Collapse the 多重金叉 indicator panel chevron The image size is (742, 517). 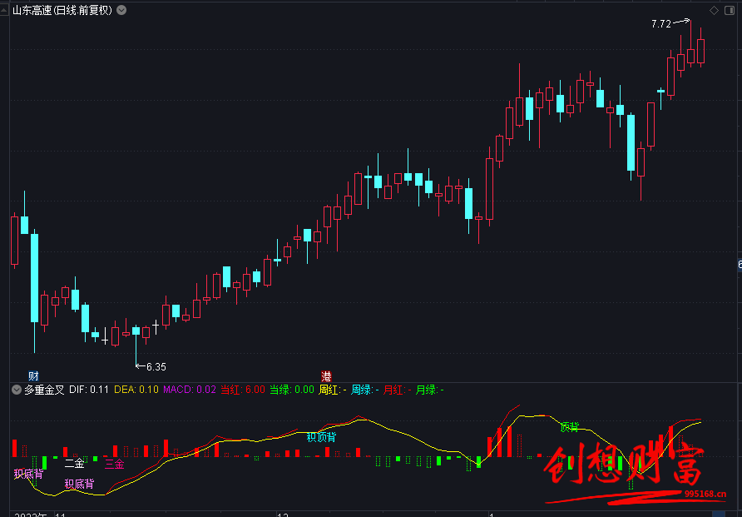[x=17, y=390]
